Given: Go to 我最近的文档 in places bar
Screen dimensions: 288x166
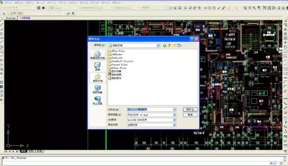Looking at the screenshot, I should [97, 55].
